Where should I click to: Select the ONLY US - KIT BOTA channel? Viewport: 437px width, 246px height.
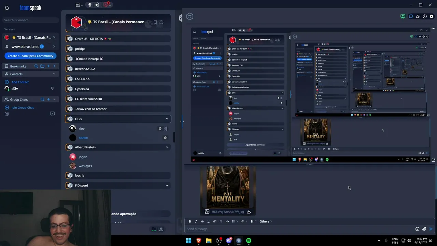(118, 39)
